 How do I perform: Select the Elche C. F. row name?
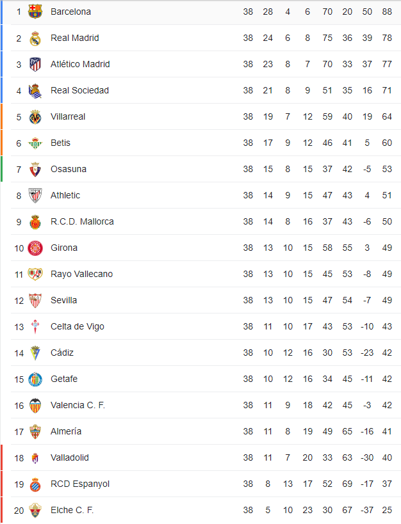coord(72,511)
